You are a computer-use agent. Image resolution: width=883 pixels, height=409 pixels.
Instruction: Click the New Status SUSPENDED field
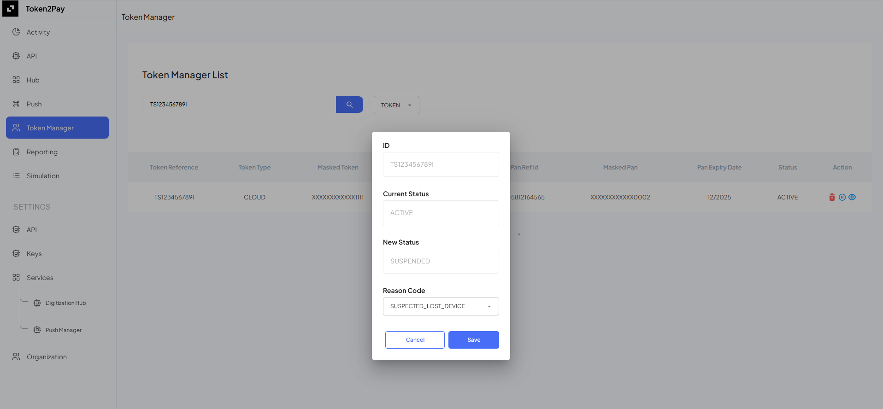pyautogui.click(x=441, y=261)
